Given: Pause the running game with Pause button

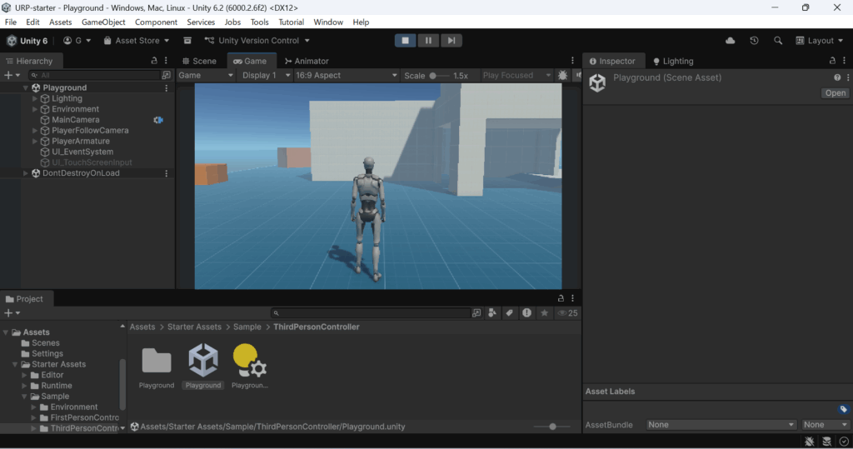Looking at the screenshot, I should 428,40.
